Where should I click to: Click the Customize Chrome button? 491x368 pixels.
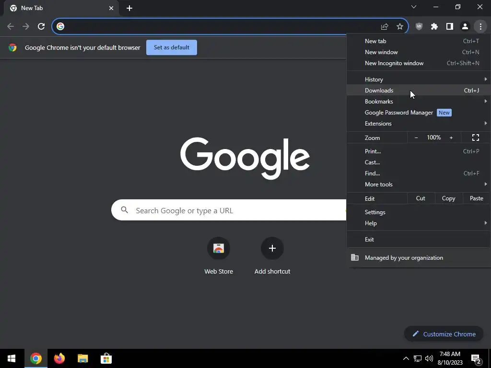pyautogui.click(x=444, y=334)
